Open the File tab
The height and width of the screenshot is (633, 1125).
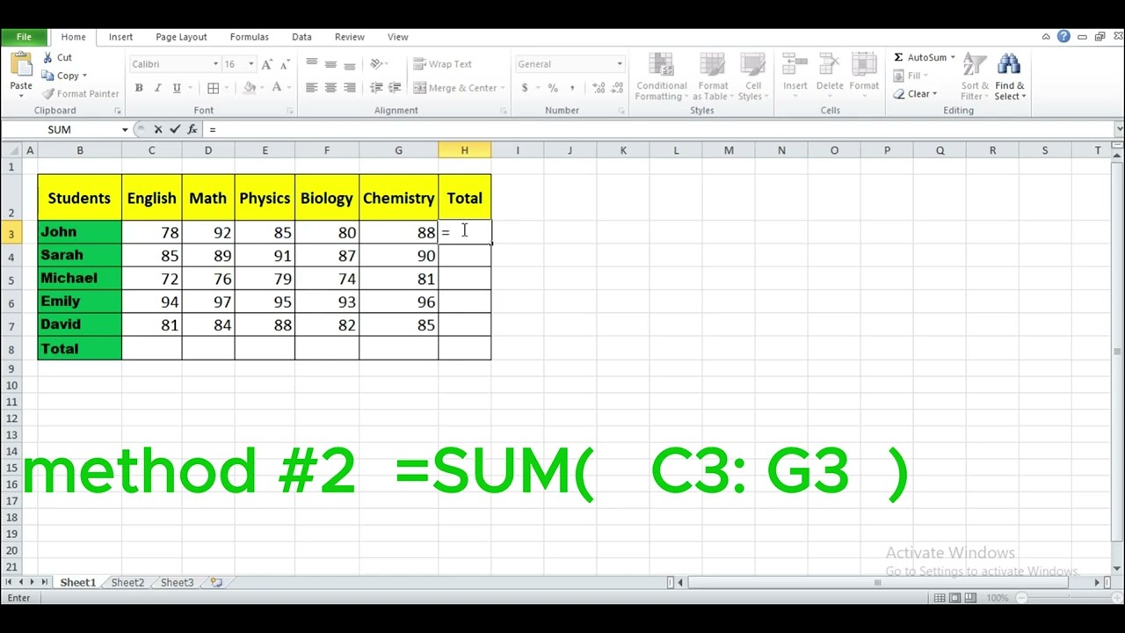click(24, 37)
